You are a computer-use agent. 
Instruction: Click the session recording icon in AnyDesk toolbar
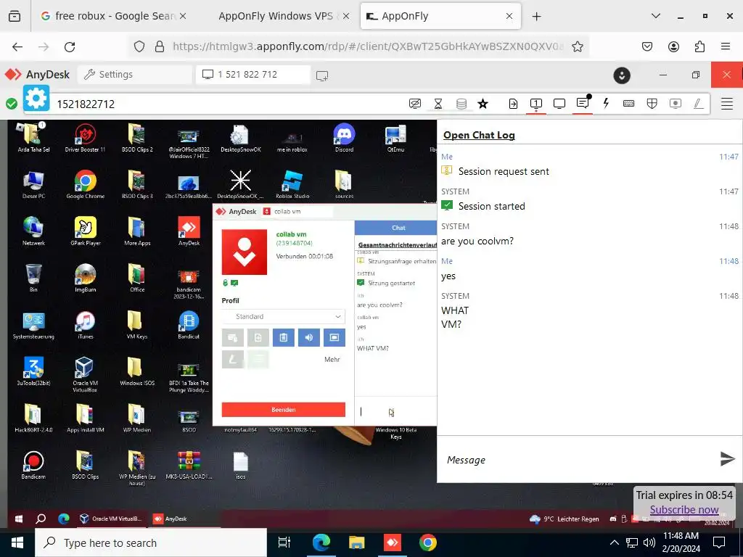pos(676,104)
